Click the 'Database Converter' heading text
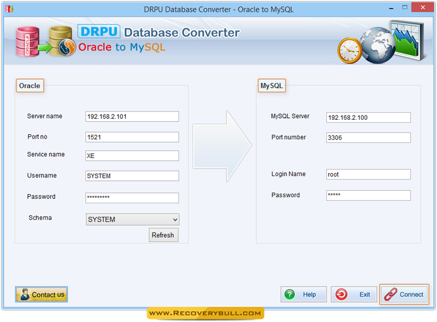437x322 pixels. click(x=182, y=33)
